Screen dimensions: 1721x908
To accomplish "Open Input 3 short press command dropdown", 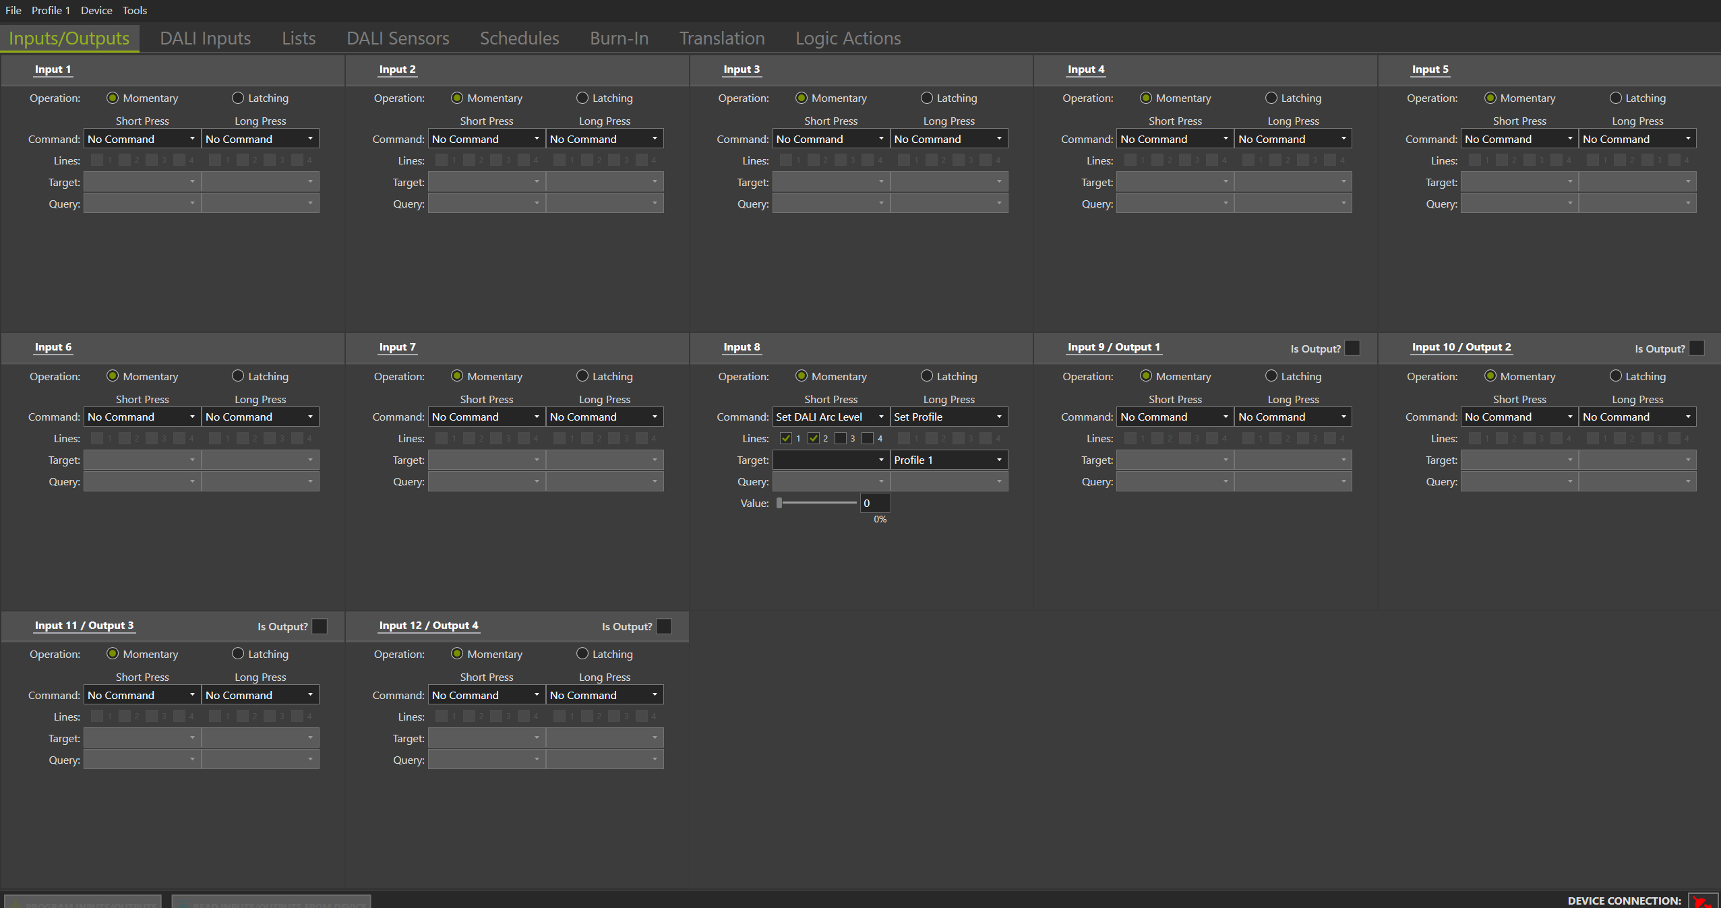I will (x=831, y=139).
